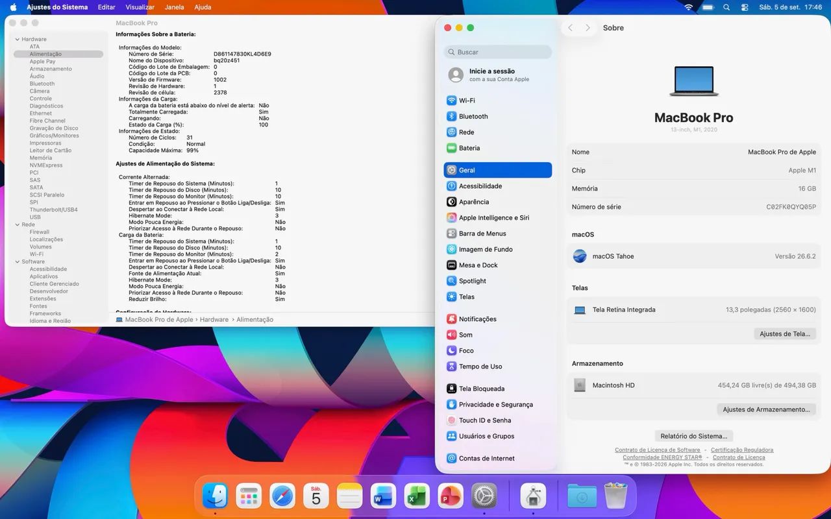
Task: Focus the Buscar search field
Action: pyautogui.click(x=498, y=52)
